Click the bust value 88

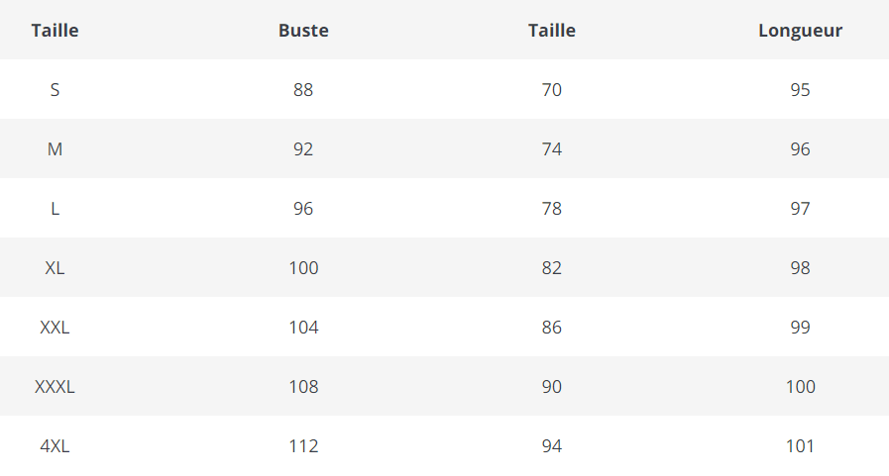point(303,90)
